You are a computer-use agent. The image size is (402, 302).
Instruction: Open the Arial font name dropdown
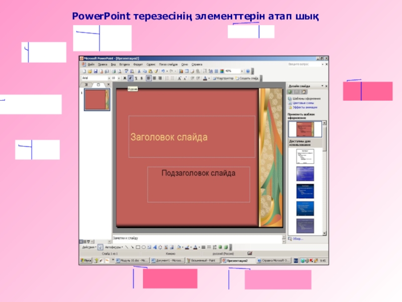(109, 79)
